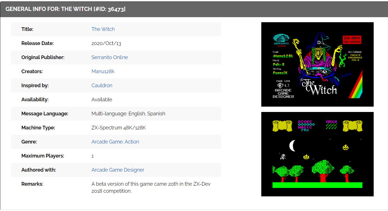Click the Available availability value
Image resolution: width=388 pixels, height=211 pixels.
[x=102, y=100]
